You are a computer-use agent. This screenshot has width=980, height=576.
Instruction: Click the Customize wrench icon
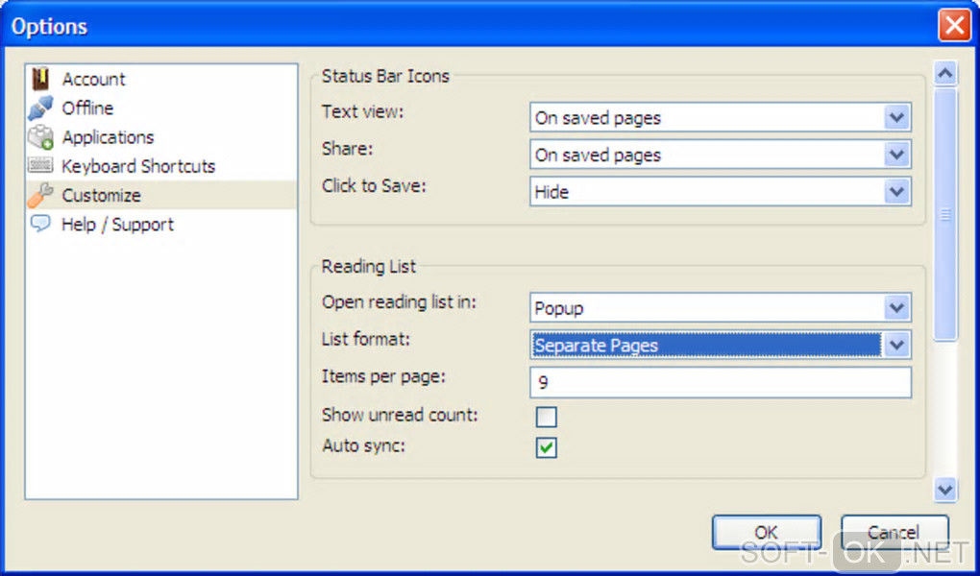tap(40, 195)
